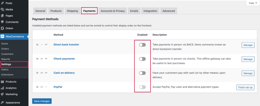The image size is (260, 106).
Task: Click the WooCommerce woo logo icon
Action: pos(2,37)
